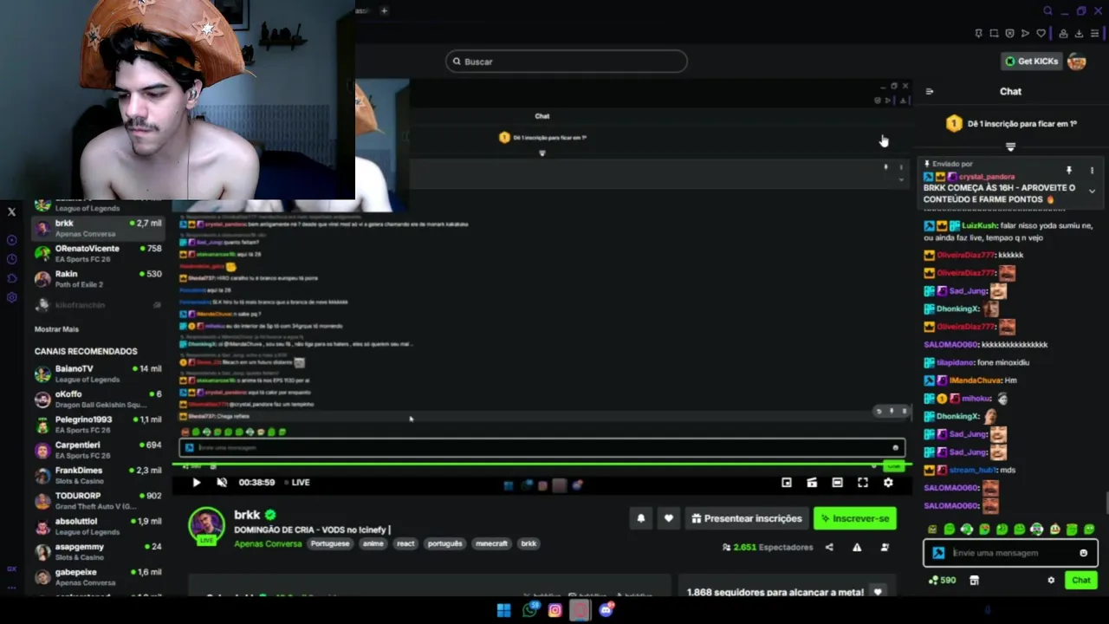Click the browser snapshot tool icon
This screenshot has width=1109, height=624.
(x=994, y=34)
